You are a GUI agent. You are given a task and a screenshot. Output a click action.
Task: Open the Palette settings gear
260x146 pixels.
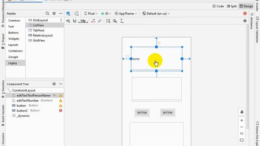pyautogui.click(x=54, y=13)
